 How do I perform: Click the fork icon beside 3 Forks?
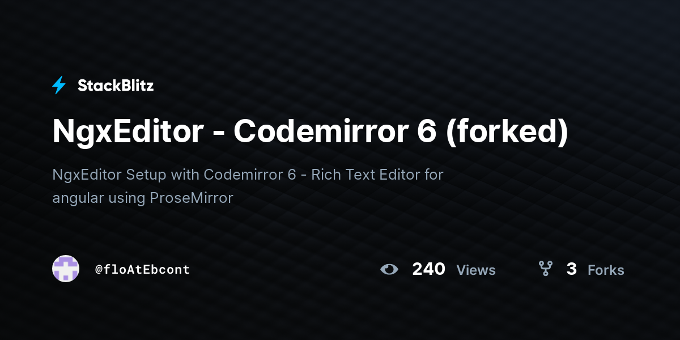pyautogui.click(x=546, y=269)
